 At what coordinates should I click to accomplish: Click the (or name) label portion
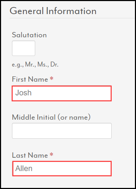coord(74,117)
